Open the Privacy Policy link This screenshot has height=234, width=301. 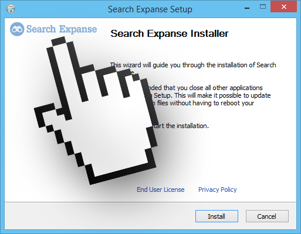[218, 190]
